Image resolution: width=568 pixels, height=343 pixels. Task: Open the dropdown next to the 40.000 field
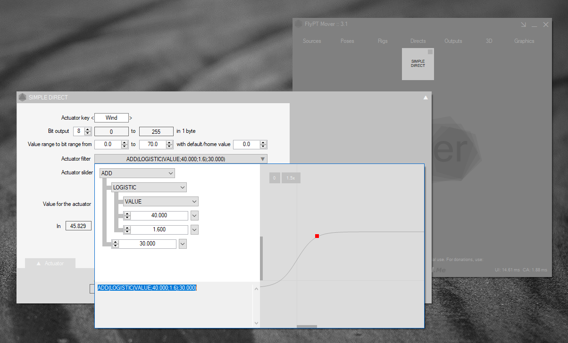coord(194,216)
